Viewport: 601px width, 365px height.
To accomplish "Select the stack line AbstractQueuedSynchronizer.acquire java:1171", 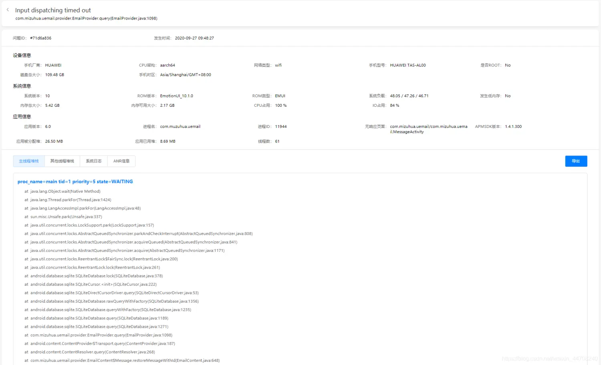I will pos(125,251).
